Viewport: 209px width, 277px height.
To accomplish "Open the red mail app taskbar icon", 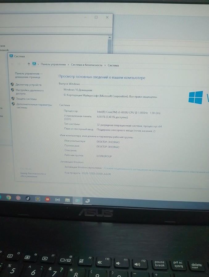I will coord(47,199).
